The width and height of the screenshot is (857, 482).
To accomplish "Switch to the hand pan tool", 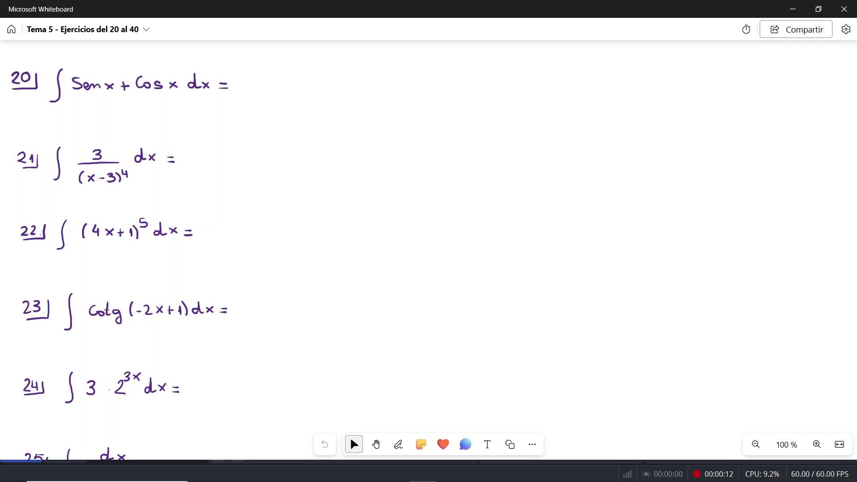I will click(x=376, y=445).
